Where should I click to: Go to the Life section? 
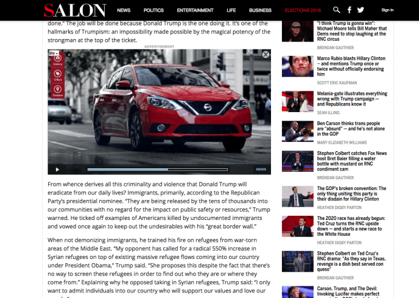pos(231,10)
